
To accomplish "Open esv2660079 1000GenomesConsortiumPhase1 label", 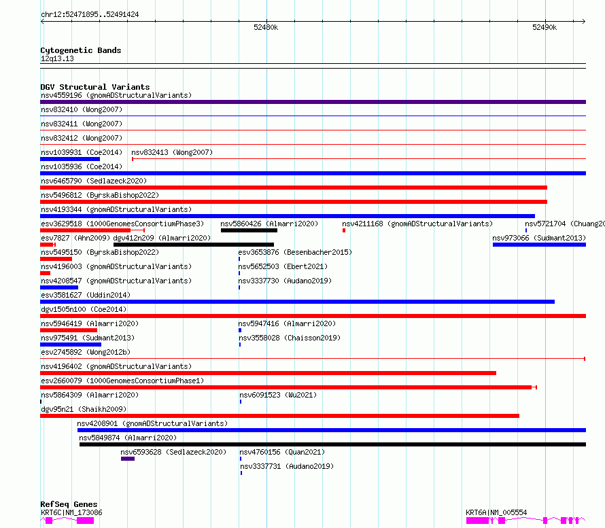I will point(122,381).
